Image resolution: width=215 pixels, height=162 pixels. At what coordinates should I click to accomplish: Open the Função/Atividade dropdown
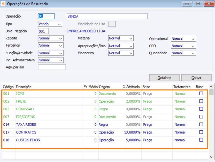(51, 53)
